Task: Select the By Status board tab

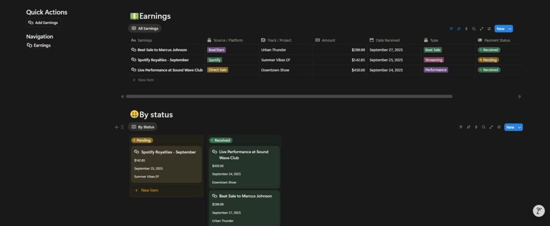Action: tap(143, 127)
